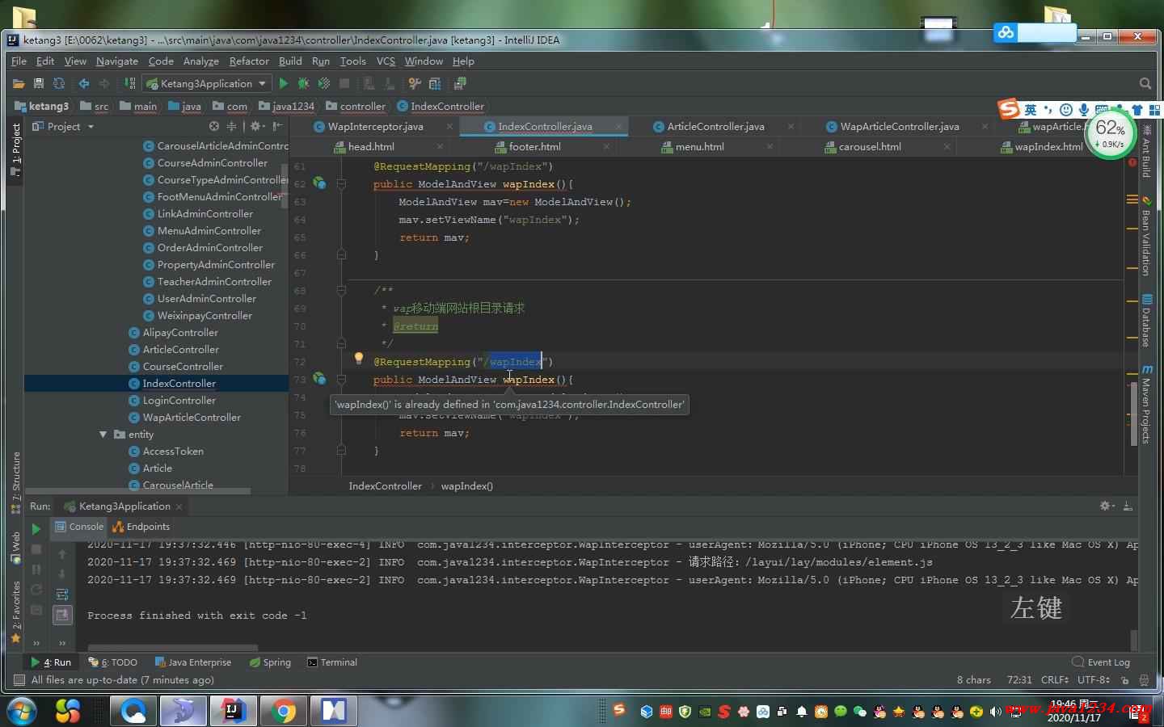Start debugging with the bug icon
This screenshot has width=1164, height=727.
pos(303,83)
